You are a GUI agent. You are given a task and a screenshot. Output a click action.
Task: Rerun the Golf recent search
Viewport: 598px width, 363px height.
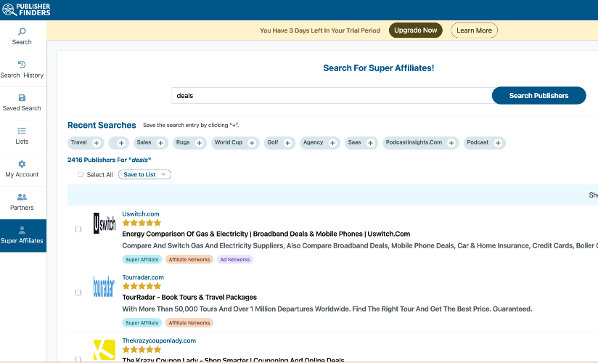click(273, 142)
